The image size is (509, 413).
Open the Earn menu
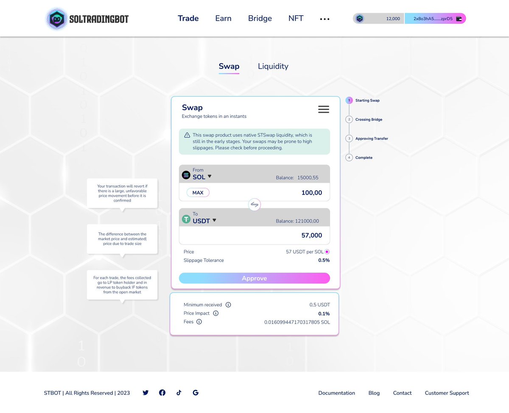coord(223,19)
